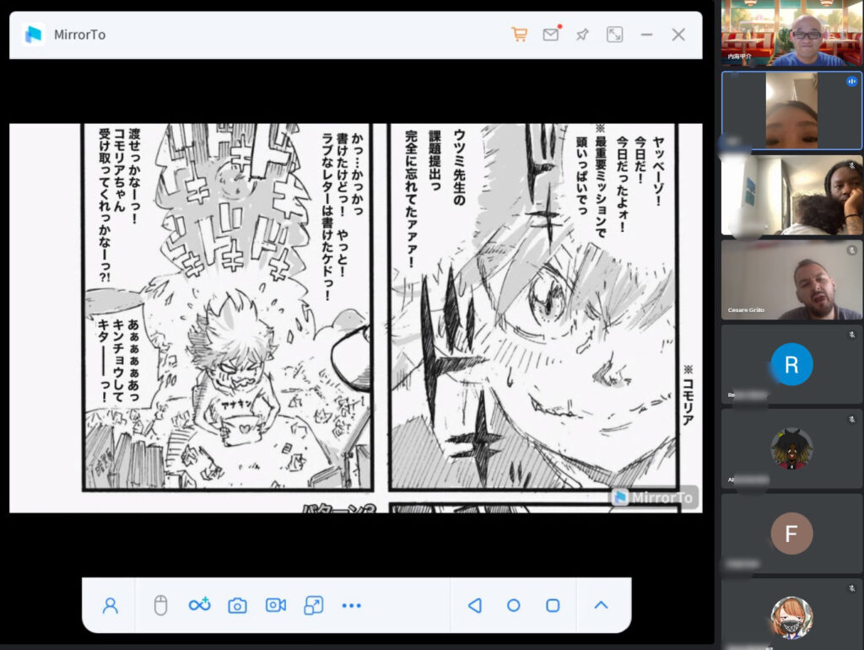This screenshot has width=864, height=650.
Task: Select the video tile with the blue speaking indicator
Action: coord(791,110)
